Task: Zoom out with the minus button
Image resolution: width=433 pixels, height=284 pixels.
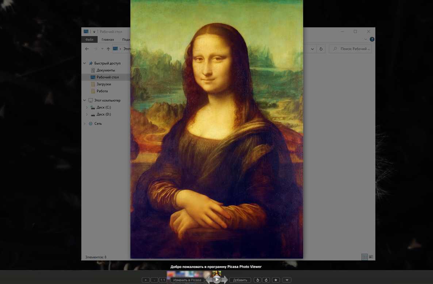Action: (154, 280)
